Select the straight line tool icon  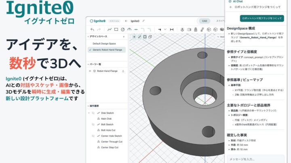(136, 29)
